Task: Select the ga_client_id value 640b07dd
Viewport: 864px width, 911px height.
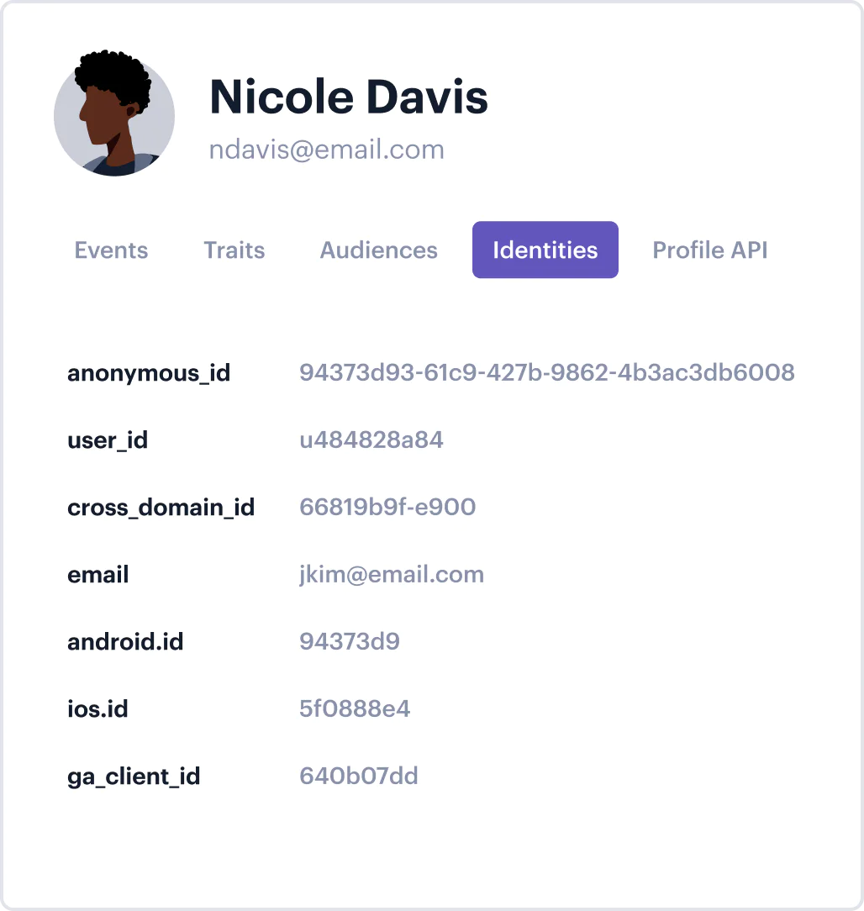Action: pos(359,777)
